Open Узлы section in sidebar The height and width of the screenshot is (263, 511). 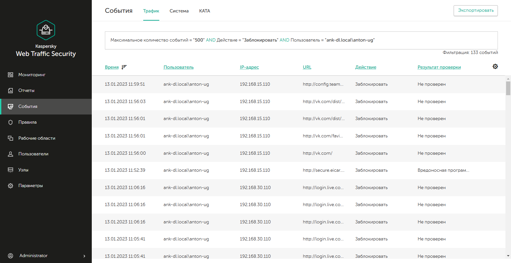click(46, 170)
